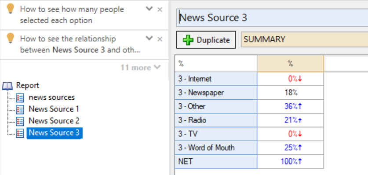Select News Source 1 in report tree
Image resolution: width=368 pixels, height=175 pixels.
[54, 109]
